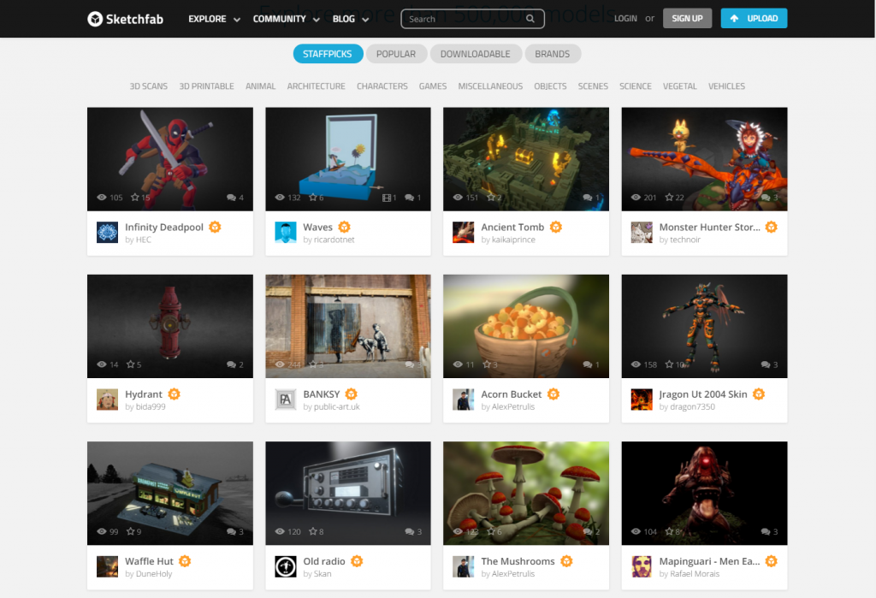Viewport: 876px width, 598px height.
Task: Switch to the DOWNLOADABLE tab
Action: (x=476, y=54)
